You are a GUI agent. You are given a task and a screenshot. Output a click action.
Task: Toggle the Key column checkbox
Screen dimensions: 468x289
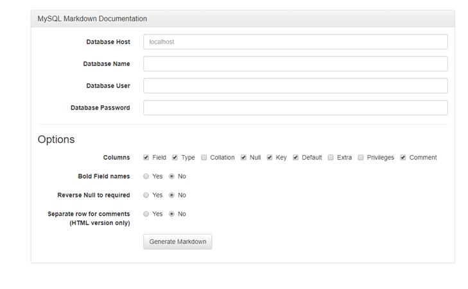click(x=270, y=157)
